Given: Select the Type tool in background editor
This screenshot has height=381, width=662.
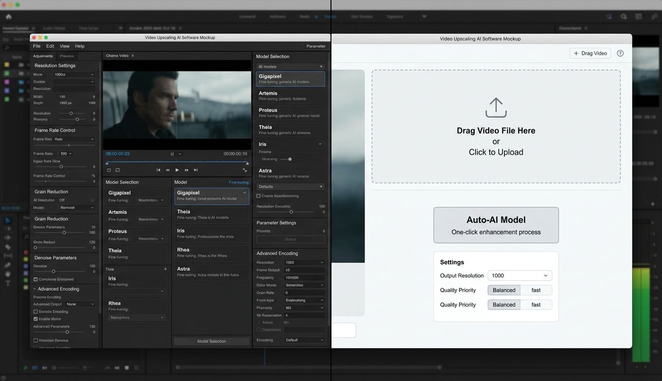Looking at the screenshot, I should (8, 283).
